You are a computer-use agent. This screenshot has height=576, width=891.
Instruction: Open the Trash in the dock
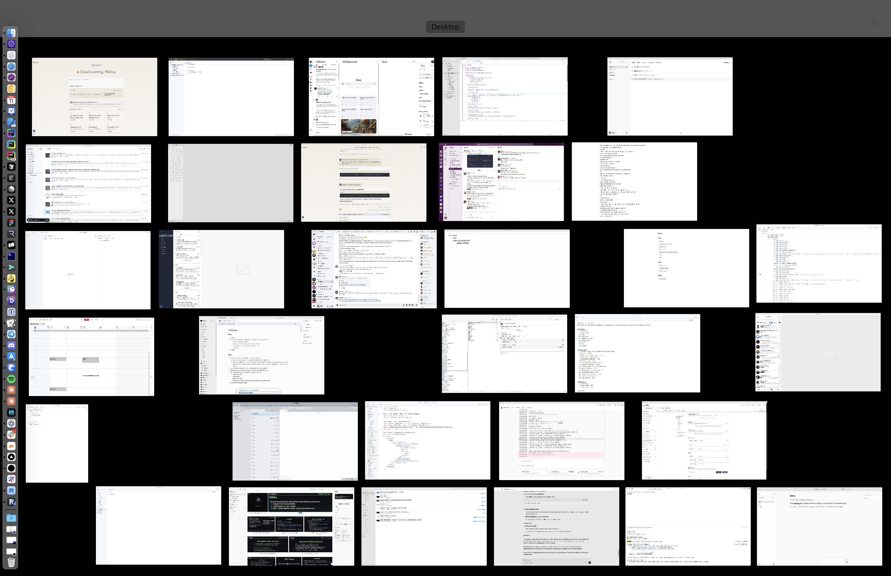(11, 562)
